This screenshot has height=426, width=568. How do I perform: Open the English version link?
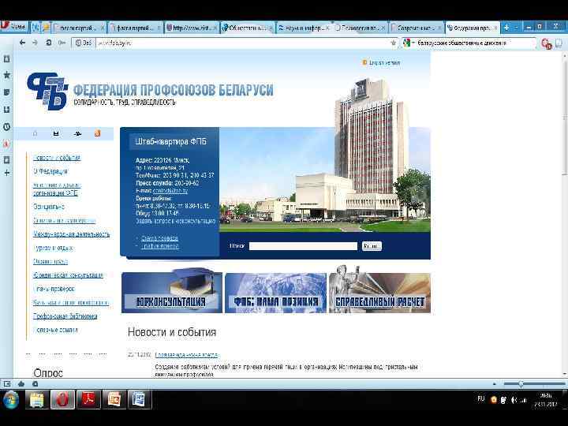(x=384, y=62)
